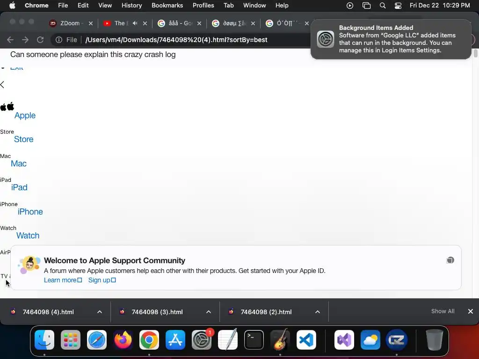The width and height of the screenshot is (479, 359).
Task: Open the Apple menu
Action: pyautogui.click(x=12, y=6)
